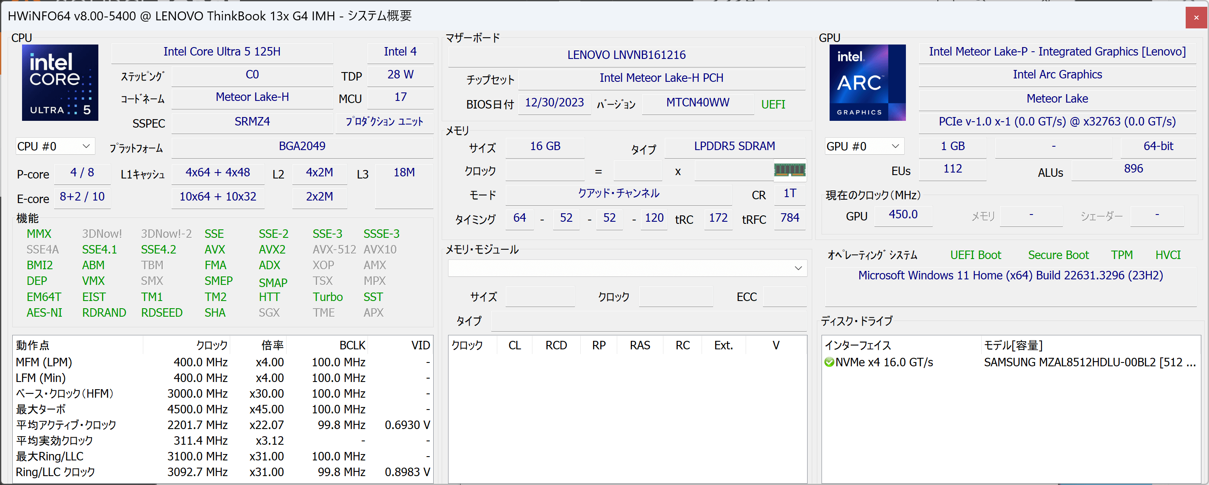The width and height of the screenshot is (1209, 485).
Task: Select the LFM (Min) operating point row
Action: tap(223, 378)
